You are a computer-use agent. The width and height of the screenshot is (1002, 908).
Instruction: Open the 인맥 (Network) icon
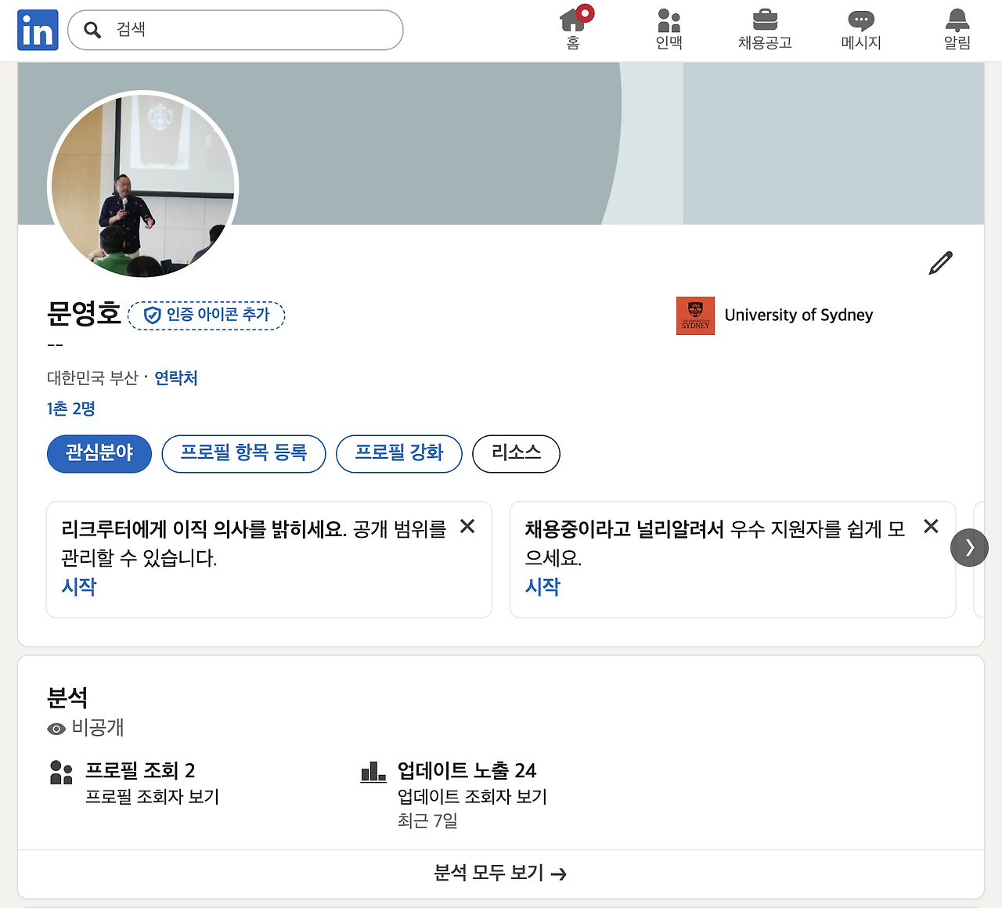(x=669, y=27)
